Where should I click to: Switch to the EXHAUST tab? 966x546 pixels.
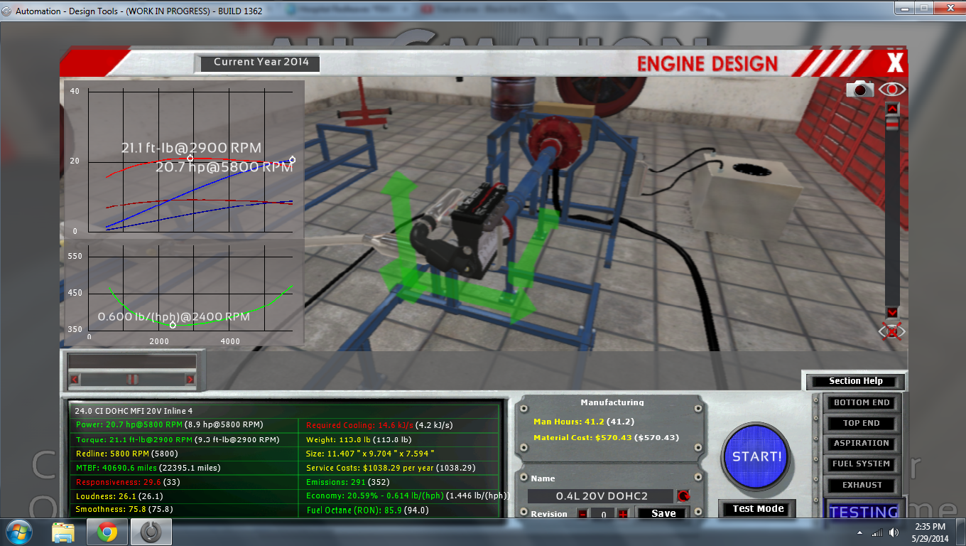click(861, 485)
